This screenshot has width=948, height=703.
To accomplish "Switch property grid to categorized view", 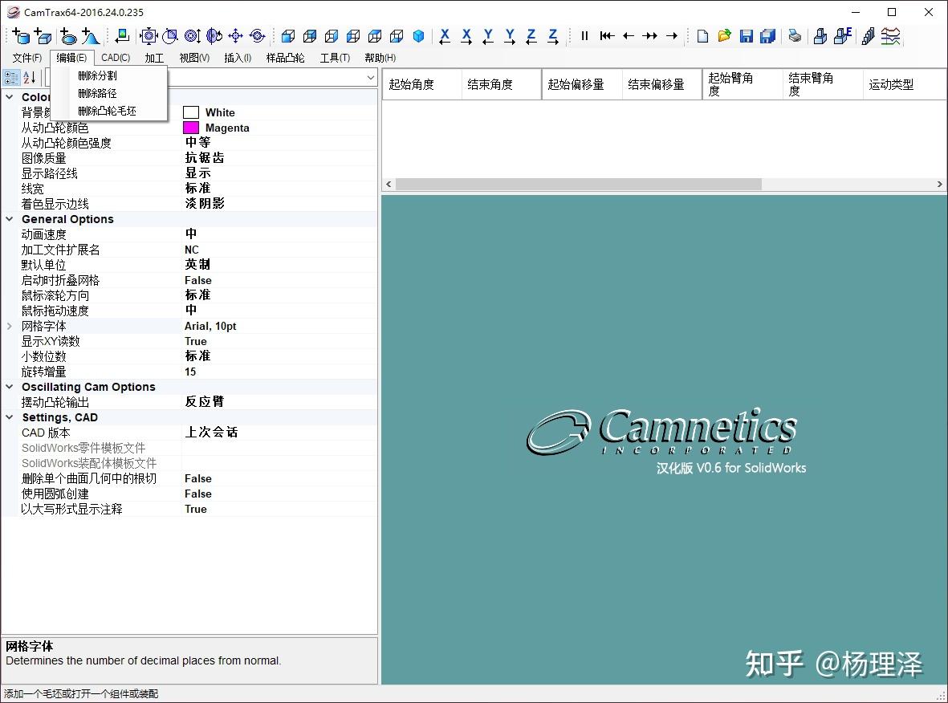I will point(11,77).
